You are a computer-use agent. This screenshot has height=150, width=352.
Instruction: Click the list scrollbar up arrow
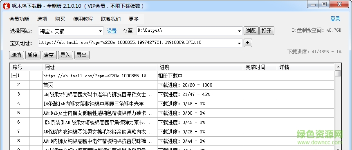(x=338, y=67)
